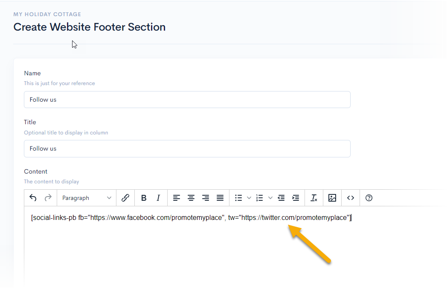Open the Paragraph format dropdown
The height and width of the screenshot is (288, 447).
(87, 198)
